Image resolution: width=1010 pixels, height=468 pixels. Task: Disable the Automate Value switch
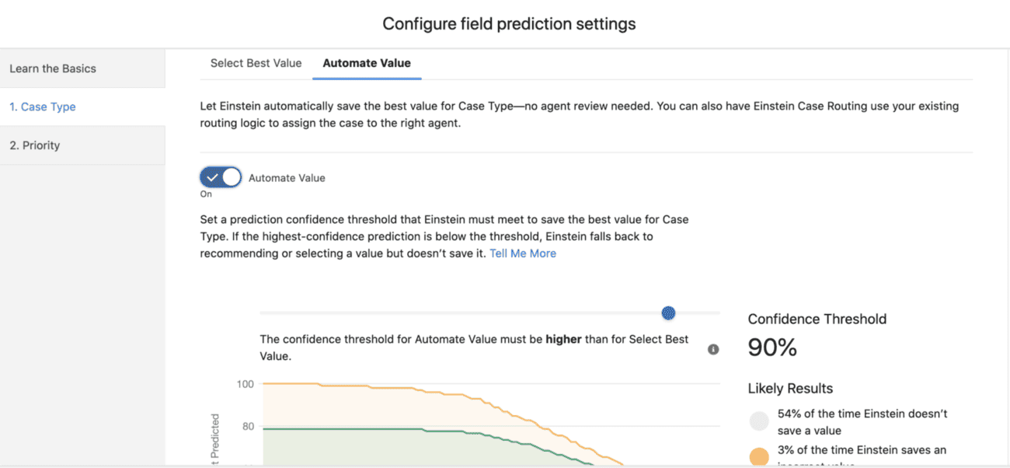pos(220,176)
